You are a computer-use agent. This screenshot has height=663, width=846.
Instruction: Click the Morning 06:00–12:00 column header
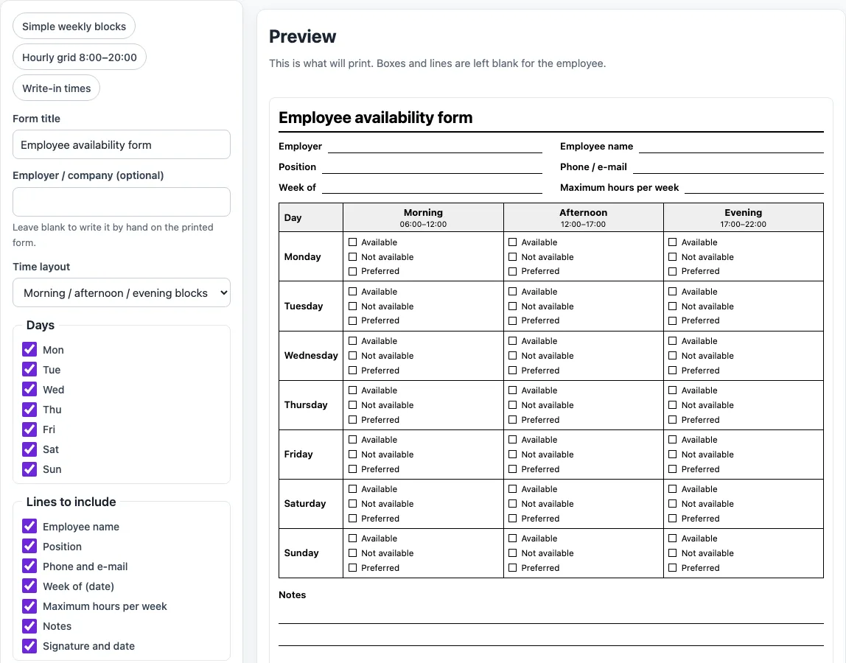(423, 217)
